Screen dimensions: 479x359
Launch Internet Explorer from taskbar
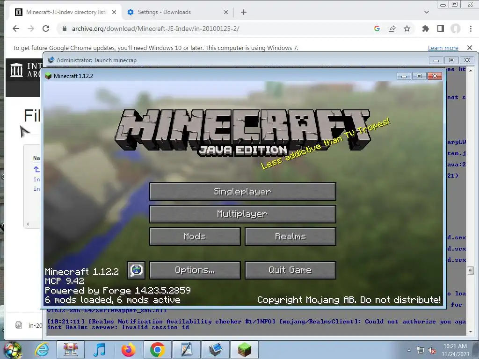pos(42,350)
